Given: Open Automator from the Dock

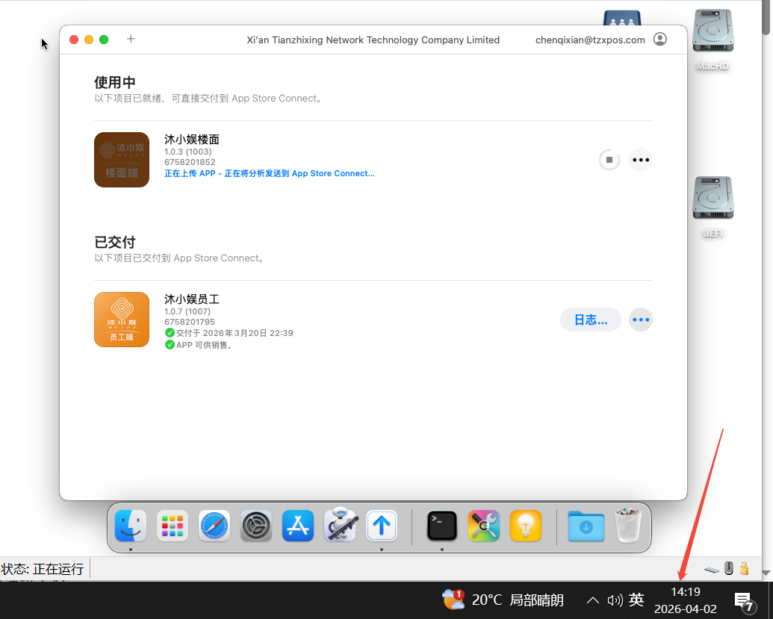Looking at the screenshot, I should click(x=340, y=526).
